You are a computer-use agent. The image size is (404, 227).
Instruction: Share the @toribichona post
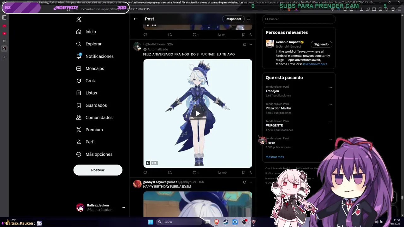250,172
